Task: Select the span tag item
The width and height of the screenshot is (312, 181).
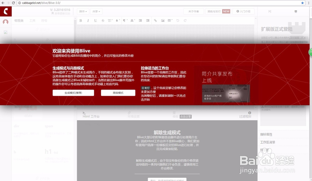Action: 49,126
